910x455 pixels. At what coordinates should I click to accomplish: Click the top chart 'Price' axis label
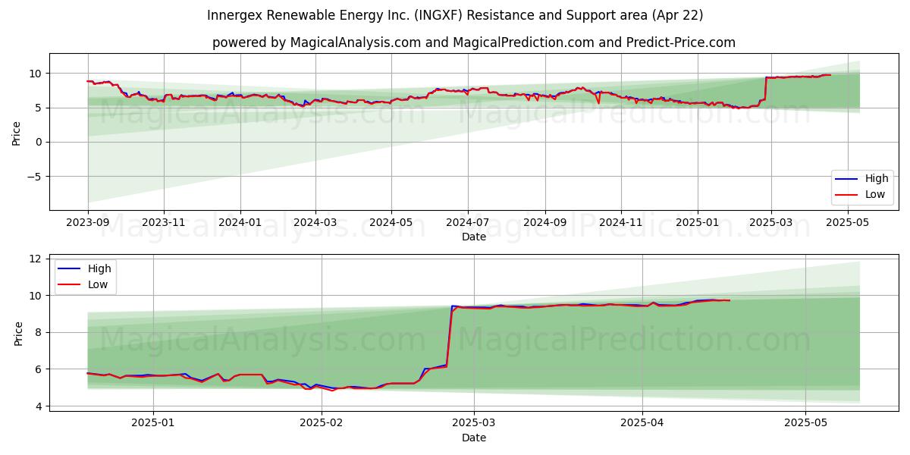coord(17,132)
